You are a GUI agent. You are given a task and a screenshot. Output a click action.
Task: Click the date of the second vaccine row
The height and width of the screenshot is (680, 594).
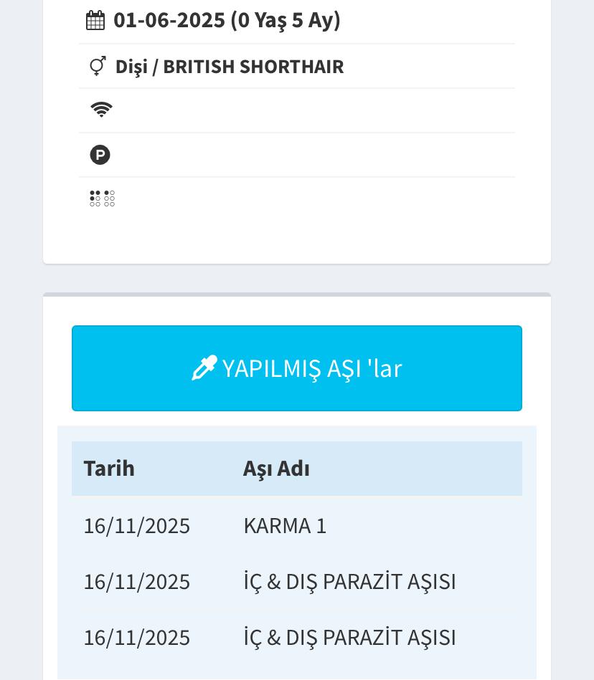tap(136, 582)
